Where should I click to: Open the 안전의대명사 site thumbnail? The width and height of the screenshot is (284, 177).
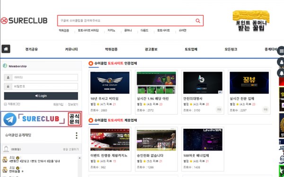pos(203,83)
